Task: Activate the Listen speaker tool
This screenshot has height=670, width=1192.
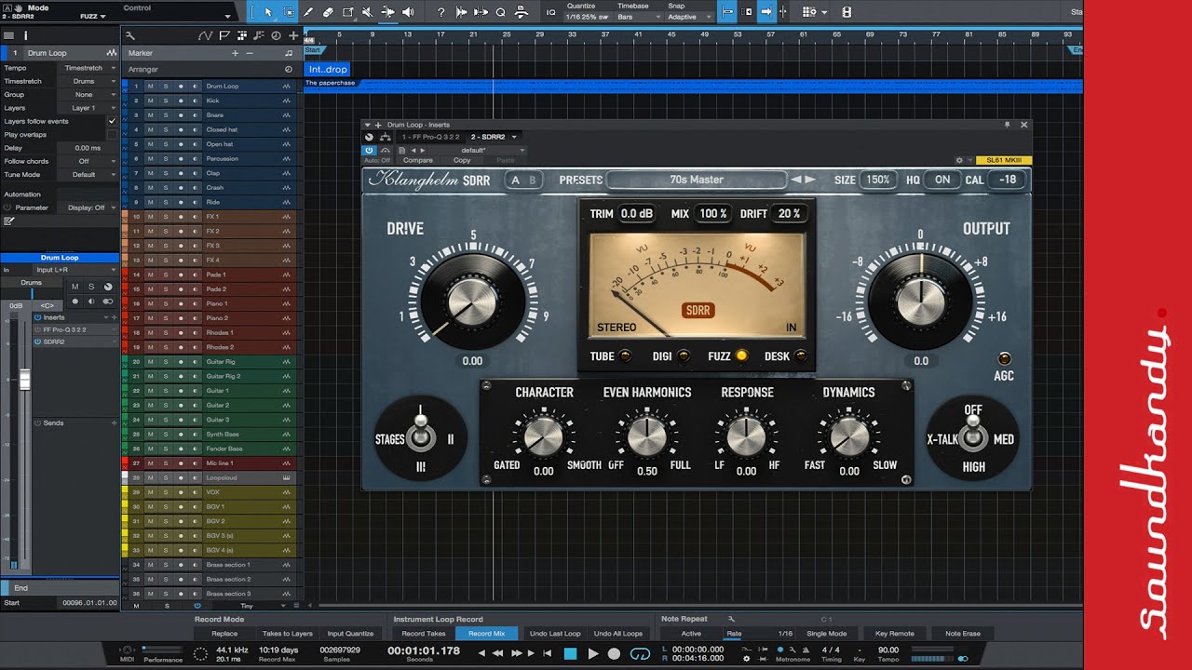Action: pyautogui.click(x=408, y=12)
